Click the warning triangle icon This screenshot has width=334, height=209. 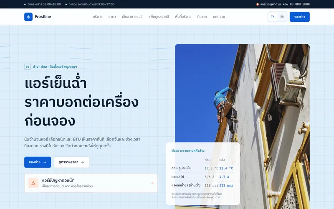(x=33, y=183)
